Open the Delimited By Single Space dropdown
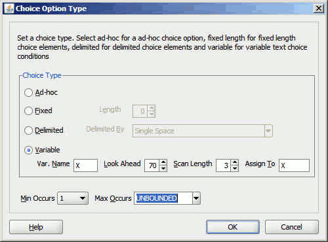328x242 pixels. coord(203,131)
